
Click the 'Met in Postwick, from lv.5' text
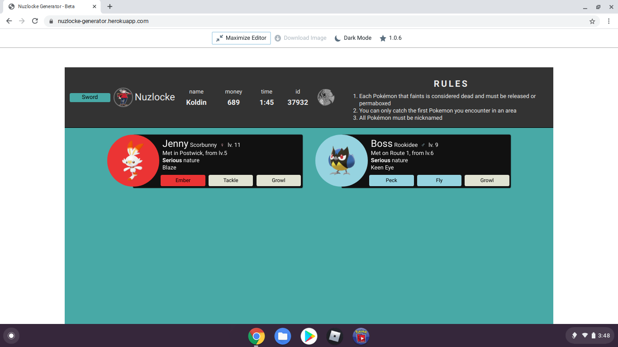tap(195, 153)
